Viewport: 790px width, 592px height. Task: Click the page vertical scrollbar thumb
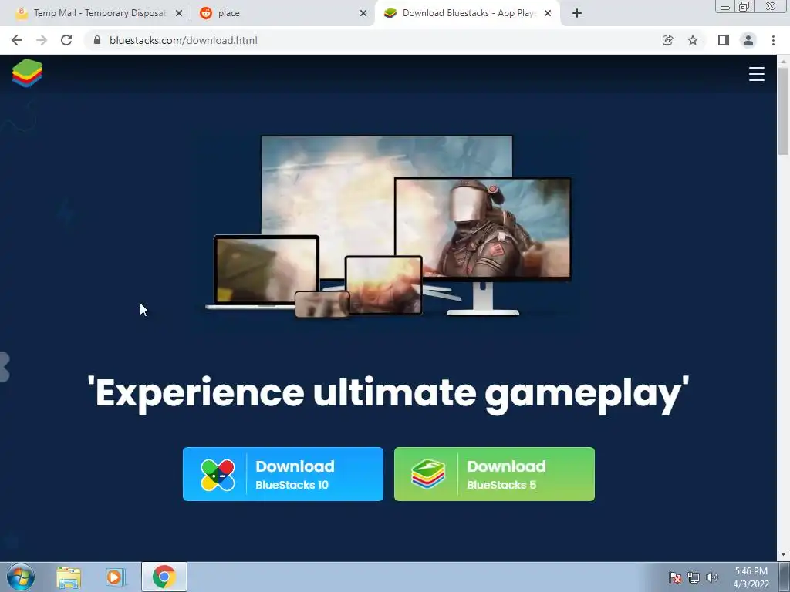pyautogui.click(x=783, y=111)
